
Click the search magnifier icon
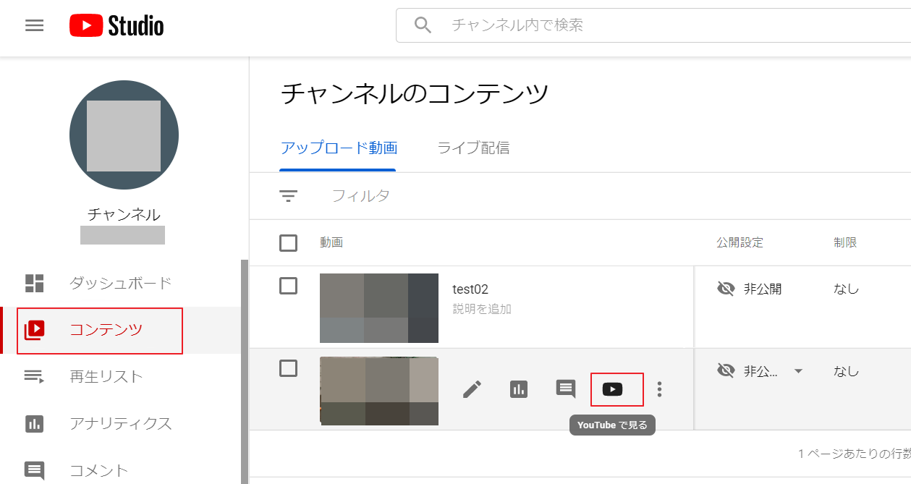click(x=423, y=25)
